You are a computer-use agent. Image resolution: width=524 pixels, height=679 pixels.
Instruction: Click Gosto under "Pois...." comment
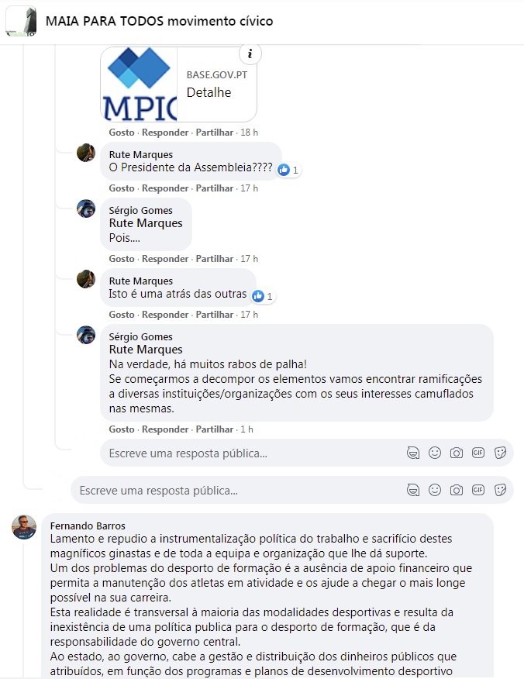(121, 259)
